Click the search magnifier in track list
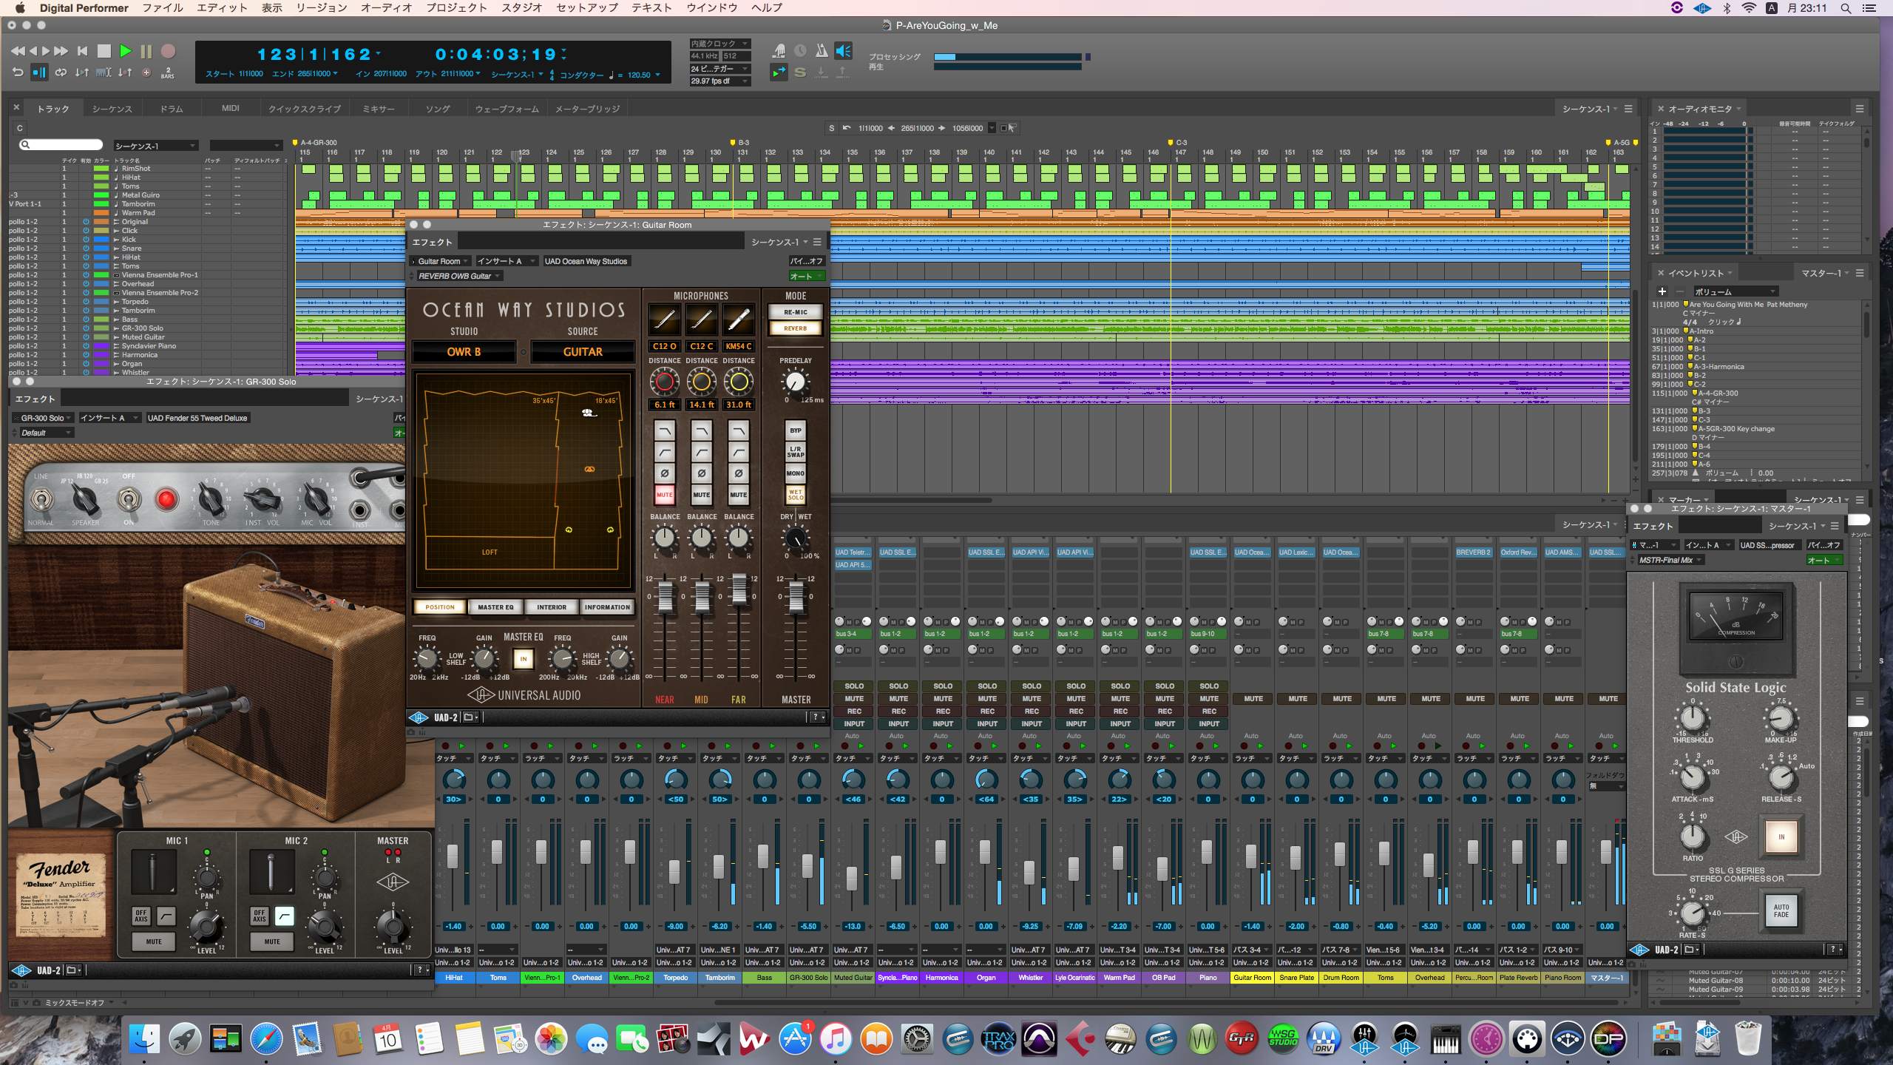The width and height of the screenshot is (1893, 1065). 26,145
